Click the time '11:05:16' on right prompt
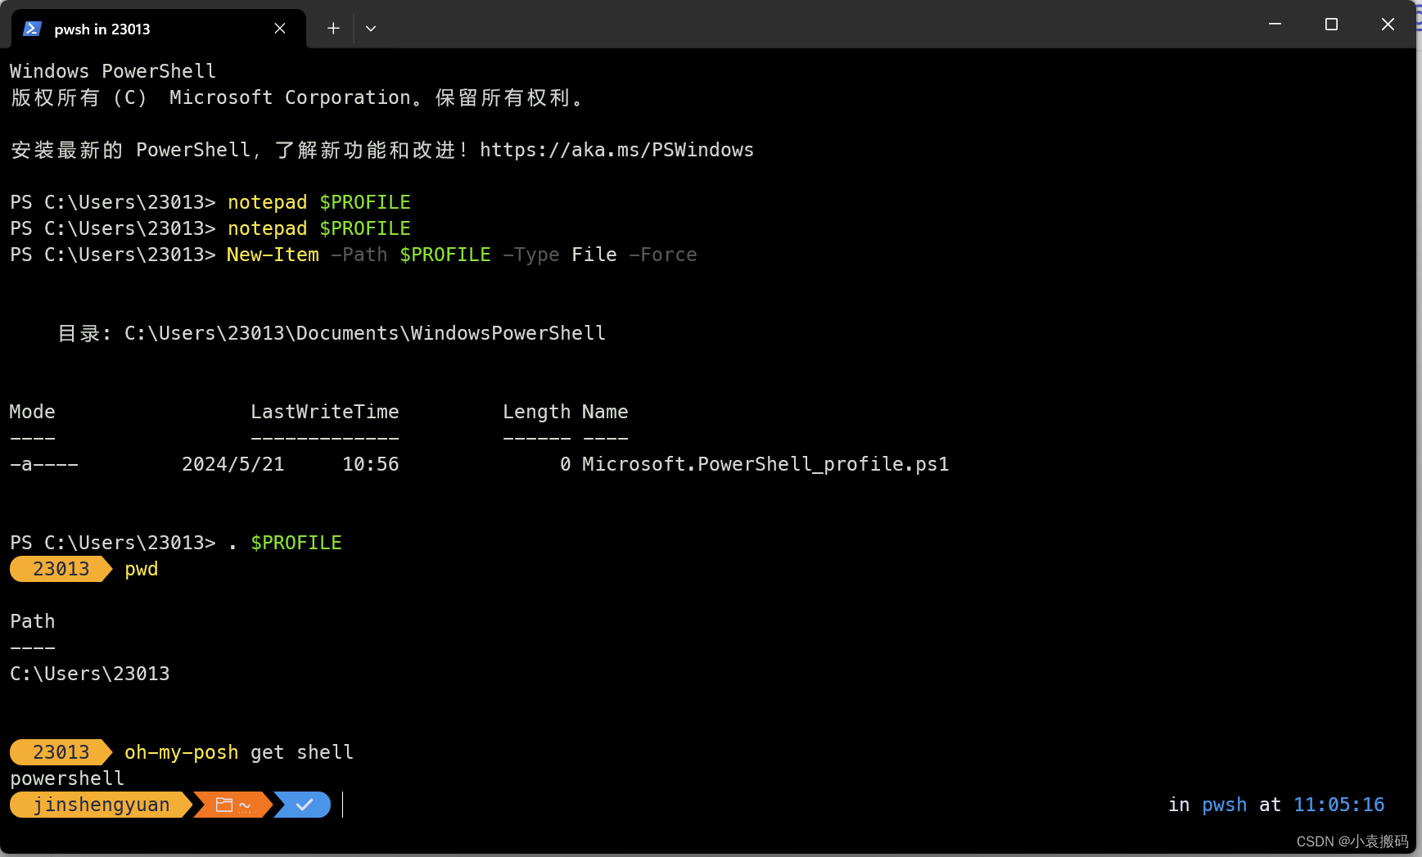This screenshot has width=1422, height=857. tap(1338, 805)
